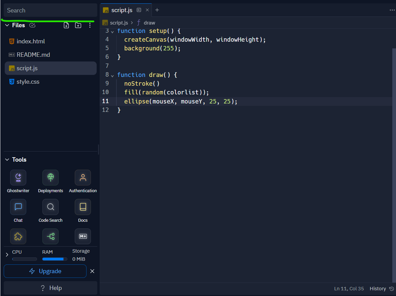This screenshot has height=296, width=396.
Task: Click inside the Search field
Action: pos(49,10)
